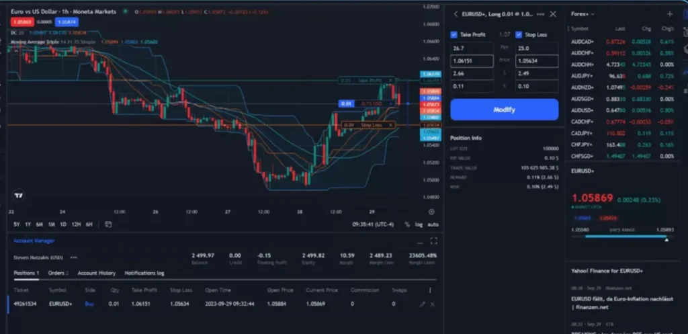Close the EURUSD+ position row with the X

432,304
